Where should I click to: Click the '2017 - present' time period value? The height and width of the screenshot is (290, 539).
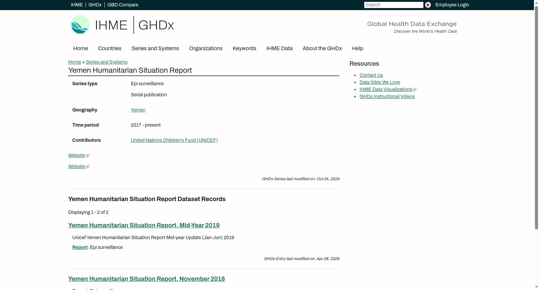[146, 125]
